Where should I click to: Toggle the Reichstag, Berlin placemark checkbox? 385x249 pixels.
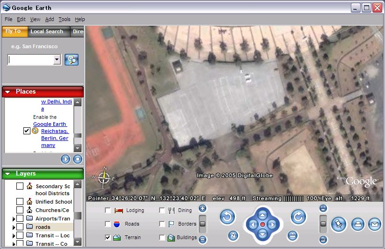tap(27, 131)
